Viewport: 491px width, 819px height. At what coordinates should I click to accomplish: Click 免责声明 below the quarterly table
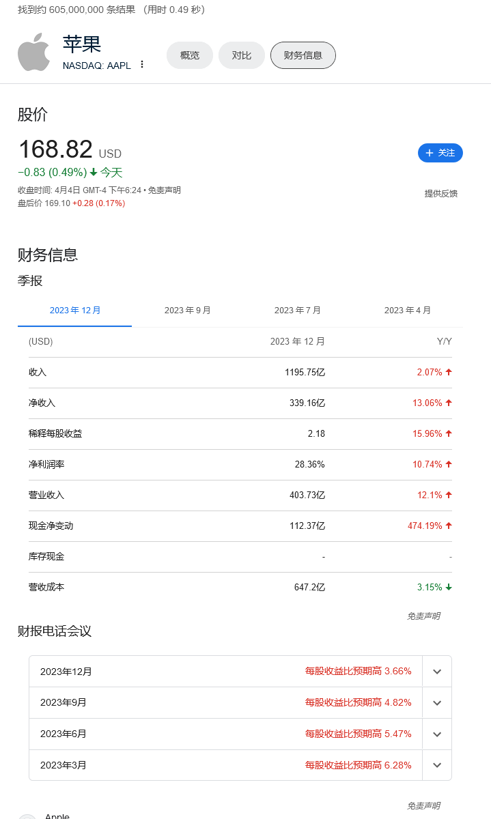click(423, 616)
